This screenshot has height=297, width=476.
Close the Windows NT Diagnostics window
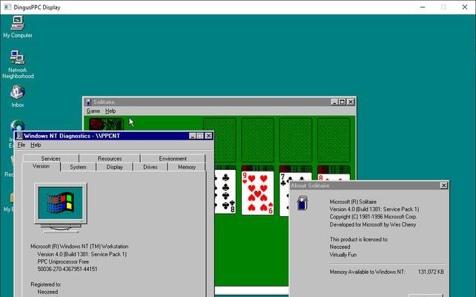[x=208, y=136]
